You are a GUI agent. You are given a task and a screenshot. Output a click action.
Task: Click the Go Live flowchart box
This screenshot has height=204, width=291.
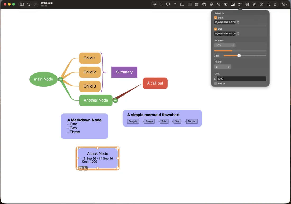click(192, 121)
